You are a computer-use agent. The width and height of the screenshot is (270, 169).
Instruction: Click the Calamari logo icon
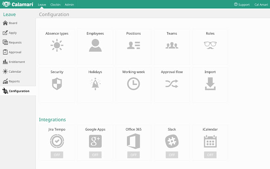click(x=6, y=4)
